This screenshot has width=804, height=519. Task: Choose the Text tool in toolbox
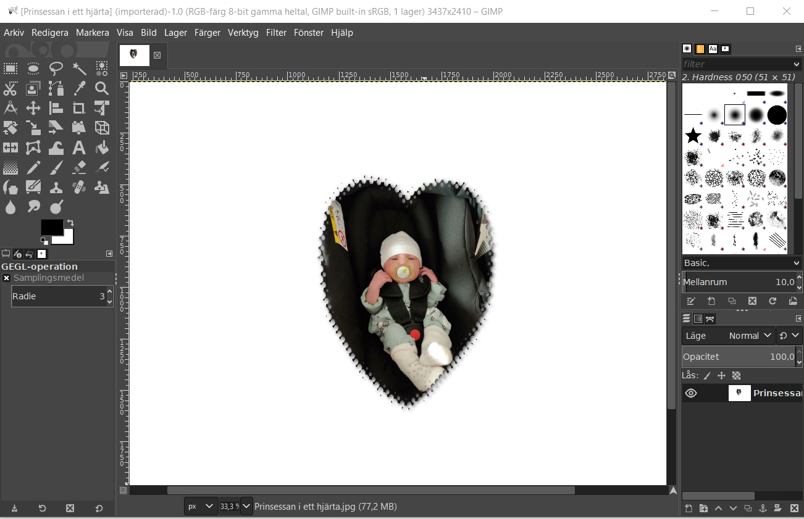click(x=79, y=148)
